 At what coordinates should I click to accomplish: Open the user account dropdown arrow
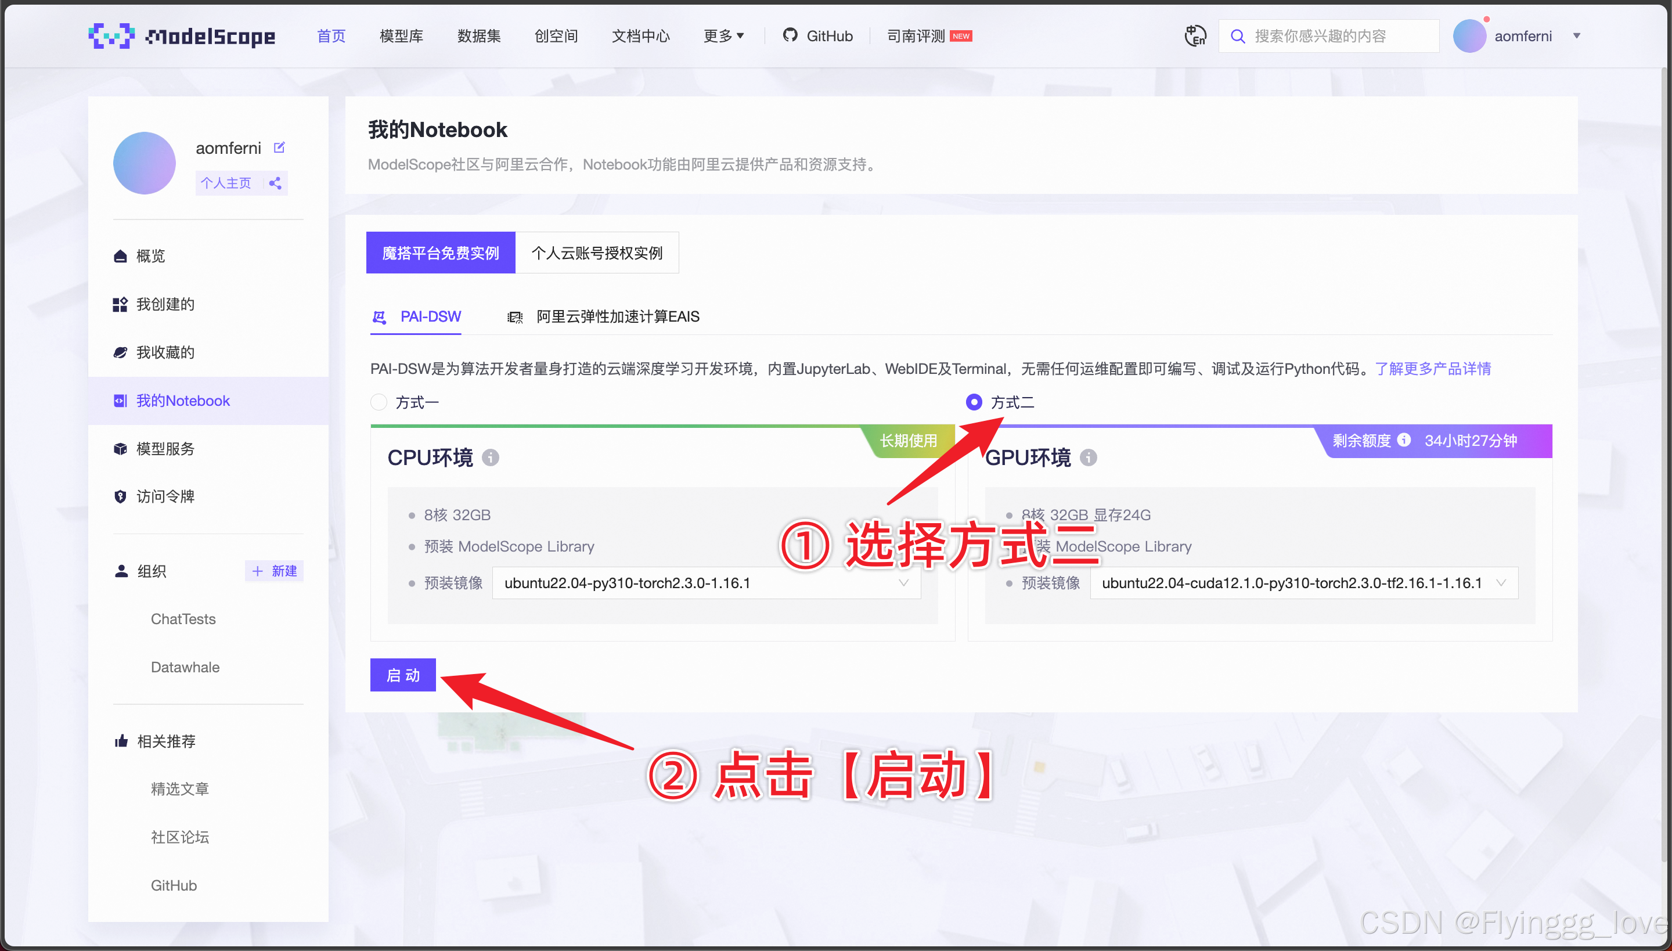pyautogui.click(x=1577, y=36)
